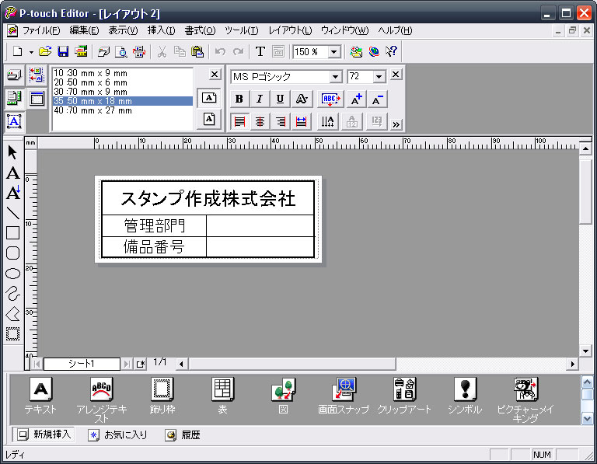The height and width of the screenshot is (464, 597).
Task: Open the font name dropdown
Action: click(335, 77)
